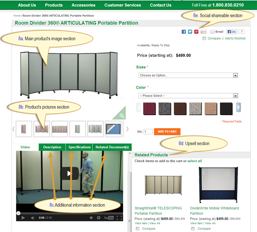Open the About Us menu
The image size is (257, 232).
[x=27, y=5]
